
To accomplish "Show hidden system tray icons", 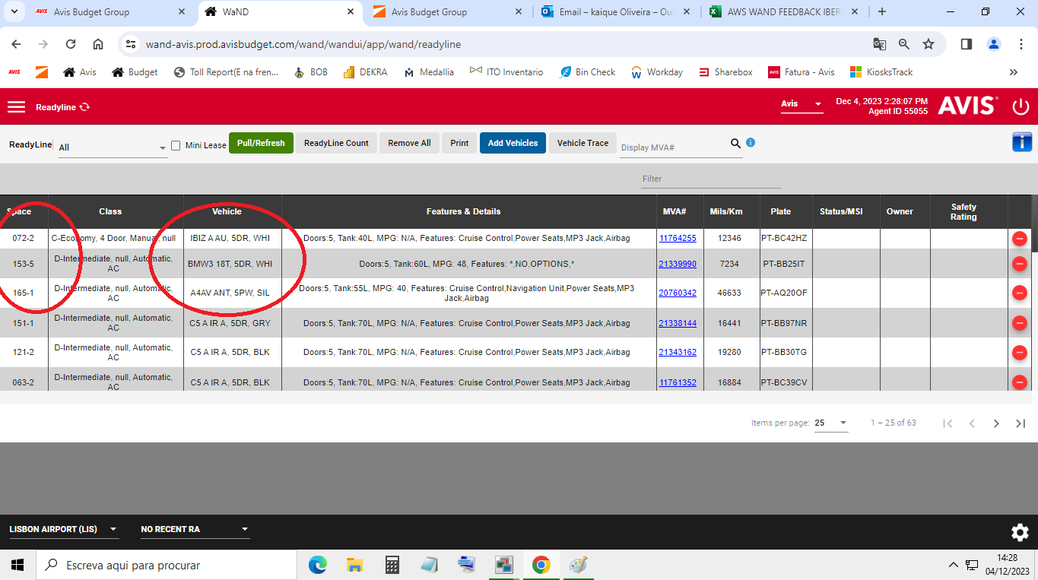I will coord(953,565).
